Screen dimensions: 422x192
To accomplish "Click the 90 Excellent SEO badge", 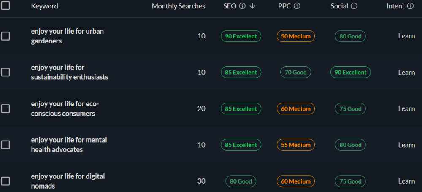I will click(241, 36).
